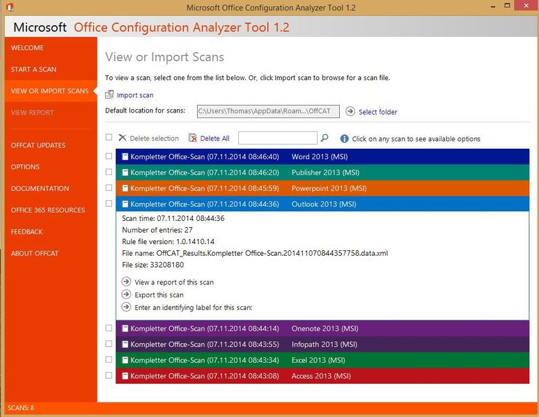Check the Excel 2013 scan checkbox
This screenshot has height=417, width=539.
pyautogui.click(x=109, y=359)
